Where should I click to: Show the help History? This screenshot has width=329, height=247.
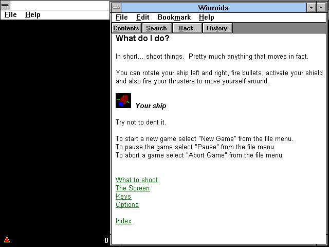(217, 28)
